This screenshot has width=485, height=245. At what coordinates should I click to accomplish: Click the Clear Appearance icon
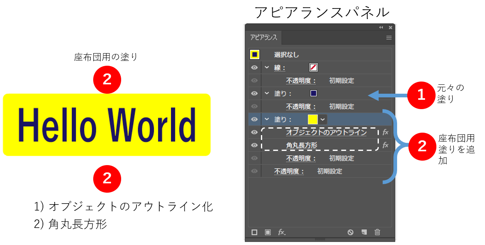point(350,232)
